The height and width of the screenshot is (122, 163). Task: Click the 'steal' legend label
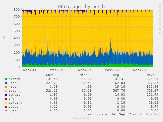[x=13, y=107]
